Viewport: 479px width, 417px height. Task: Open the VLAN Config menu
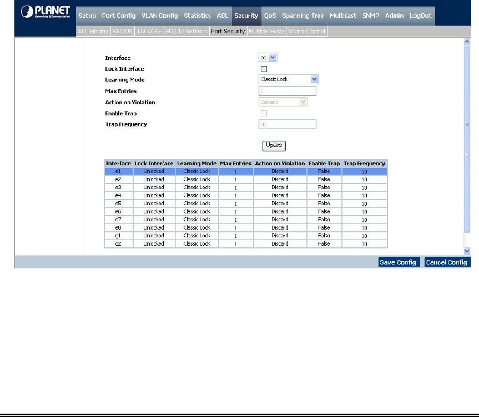[x=159, y=16]
